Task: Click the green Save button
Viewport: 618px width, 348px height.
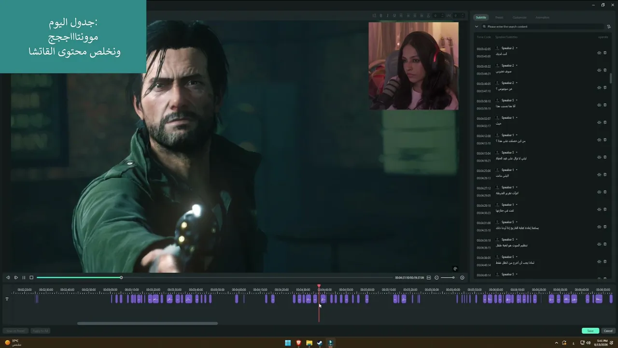Action: 590,331
